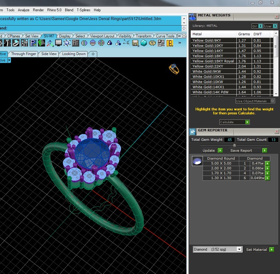Toggle the User library switch
The height and width of the screenshot is (274, 280).
(271, 26)
